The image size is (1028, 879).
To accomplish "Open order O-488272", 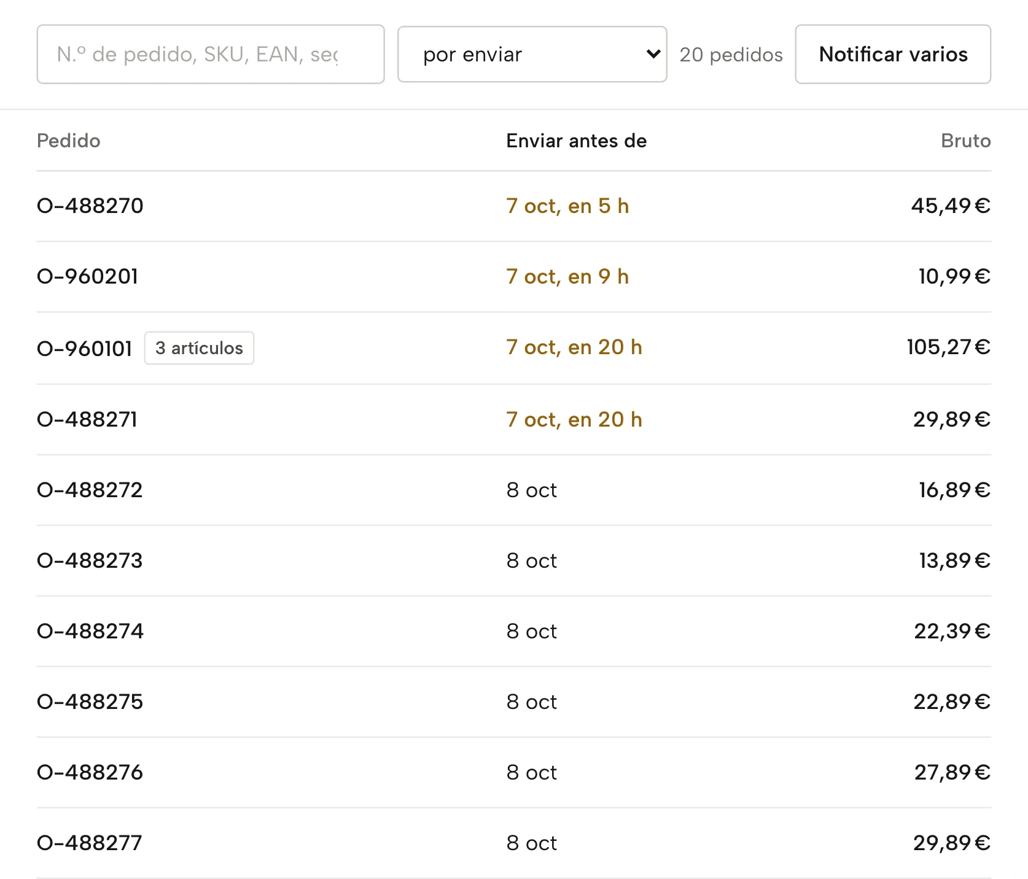I will coord(90,490).
